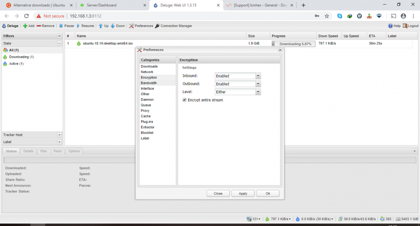Collapse the Filters sidebar
Viewport: 420px width, 226px height.
coord(59,36)
